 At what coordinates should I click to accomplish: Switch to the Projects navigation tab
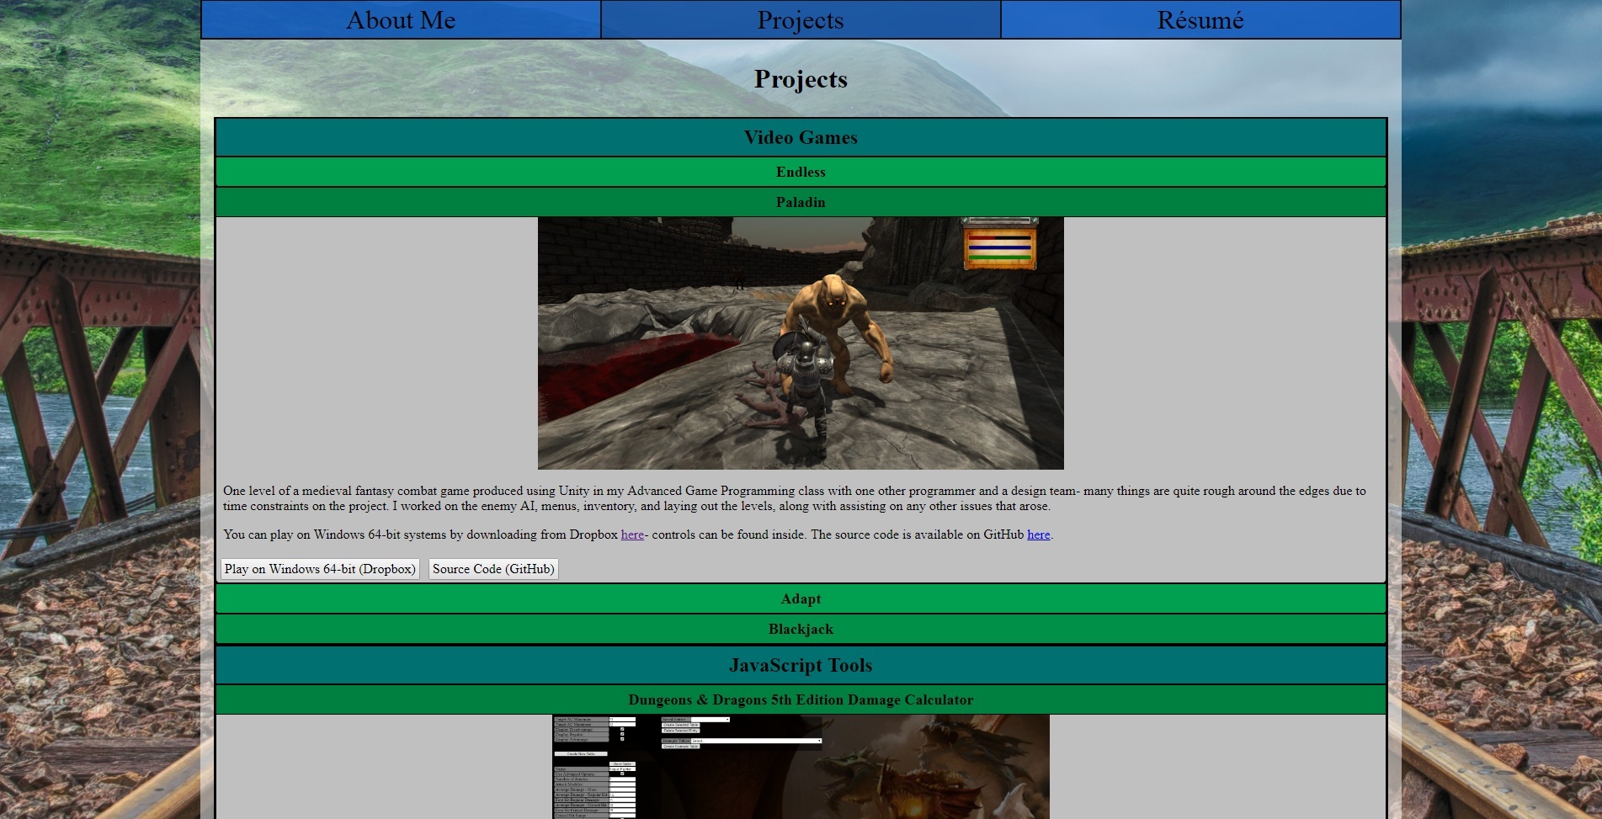pos(801,20)
